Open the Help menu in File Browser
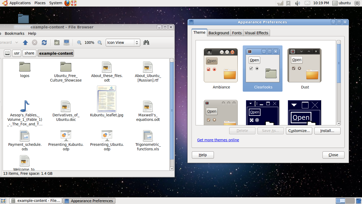The width and height of the screenshot is (362, 204). tap(32, 33)
